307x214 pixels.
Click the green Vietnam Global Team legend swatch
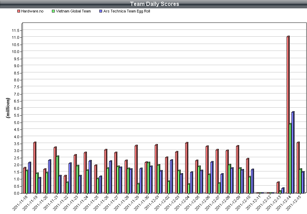[53, 11]
